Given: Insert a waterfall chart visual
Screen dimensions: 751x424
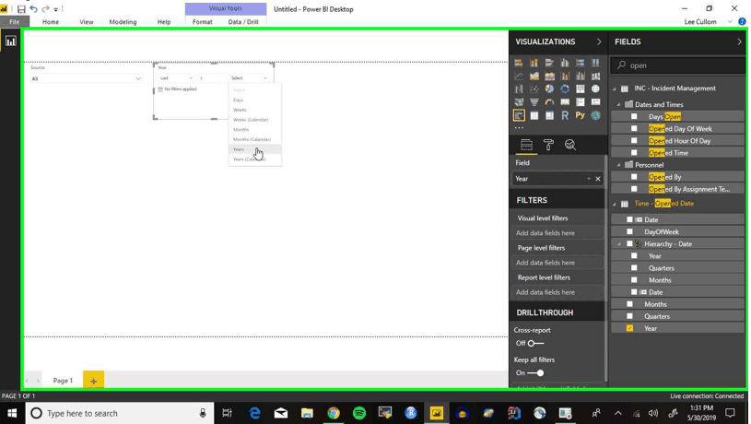Looking at the screenshot, I should point(519,89).
